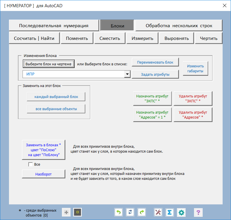
Task: Click Удалить атрибут "ЗКПС" button
Action: [193, 98]
